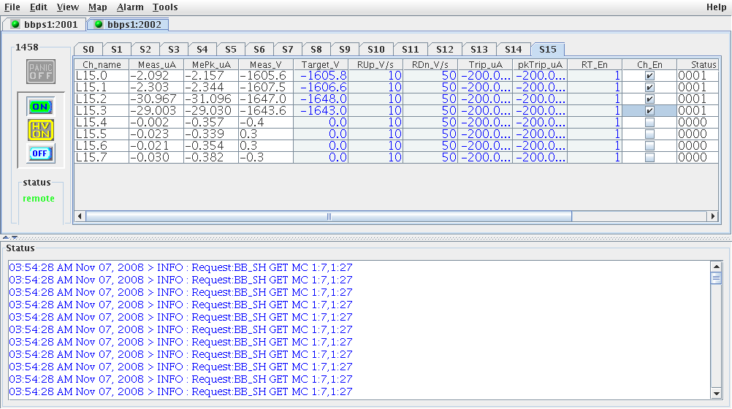Image resolution: width=732 pixels, height=409 pixels.
Task: Click the RT_En column header
Action: (x=594, y=64)
